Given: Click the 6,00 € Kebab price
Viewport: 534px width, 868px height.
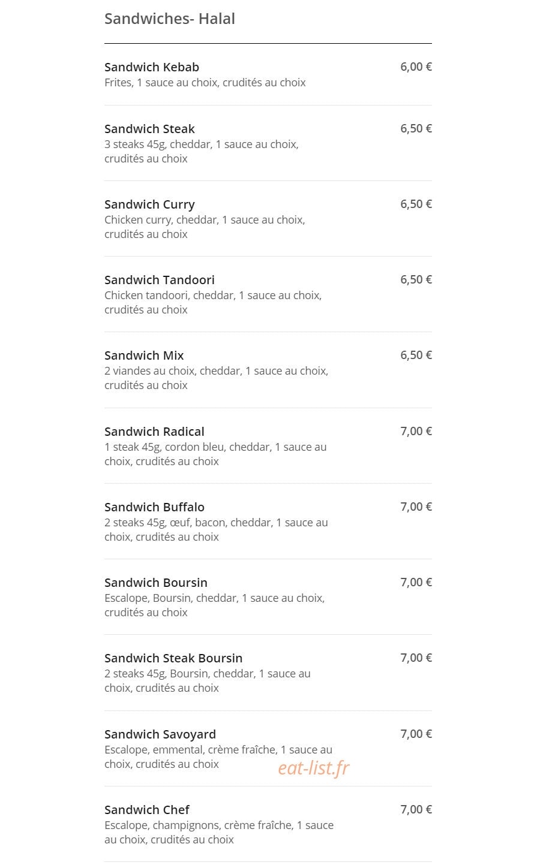Looking at the screenshot, I should [x=416, y=67].
